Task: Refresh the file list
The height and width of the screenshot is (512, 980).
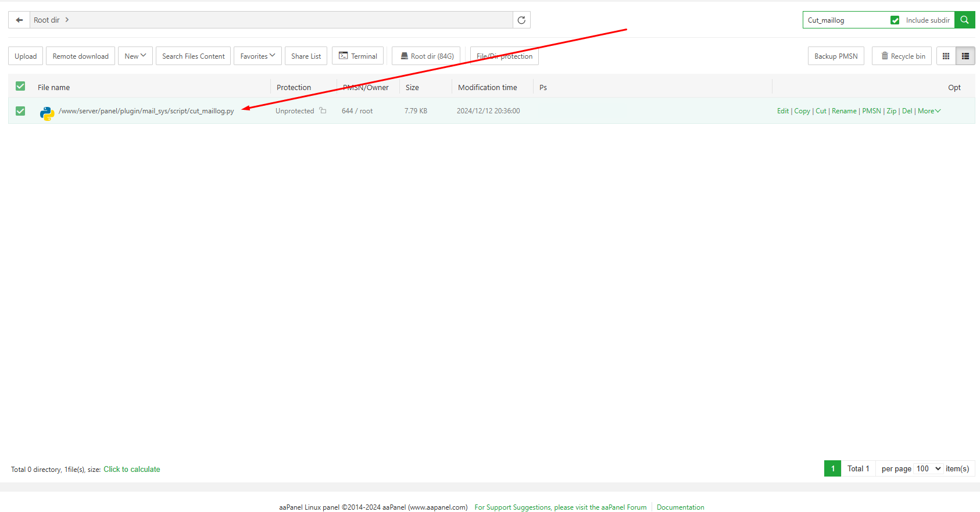Action: (521, 20)
